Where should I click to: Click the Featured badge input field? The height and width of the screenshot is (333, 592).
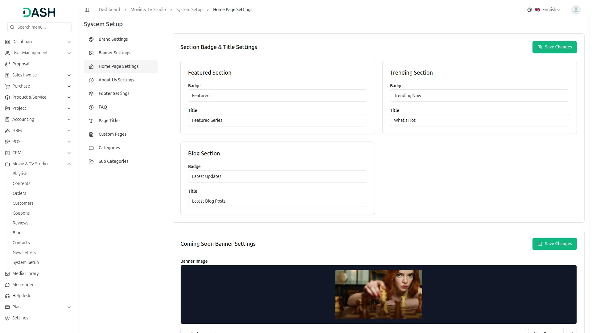click(x=277, y=96)
